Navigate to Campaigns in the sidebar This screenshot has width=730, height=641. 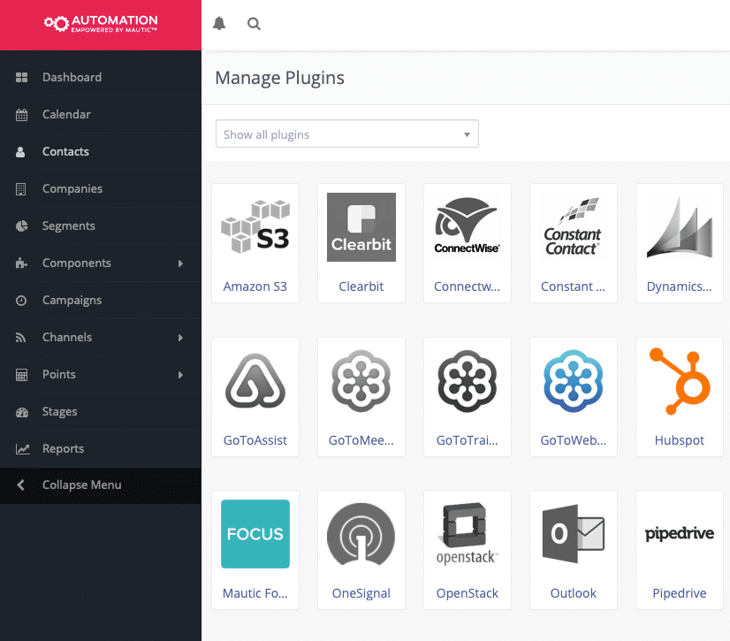72,300
